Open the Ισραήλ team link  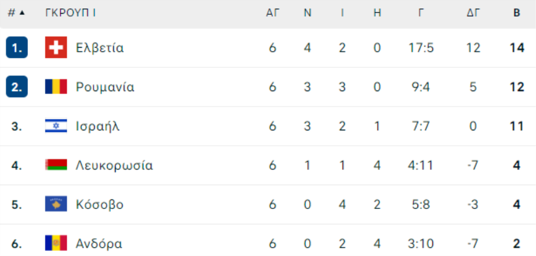pyautogui.click(x=98, y=126)
